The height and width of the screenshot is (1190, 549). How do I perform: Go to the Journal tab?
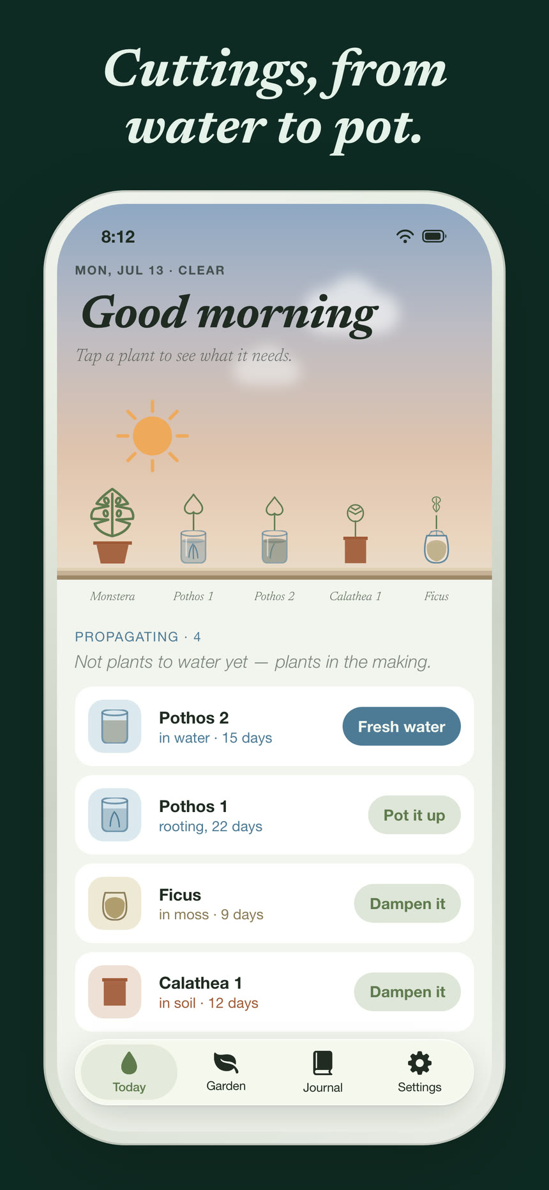(323, 1073)
